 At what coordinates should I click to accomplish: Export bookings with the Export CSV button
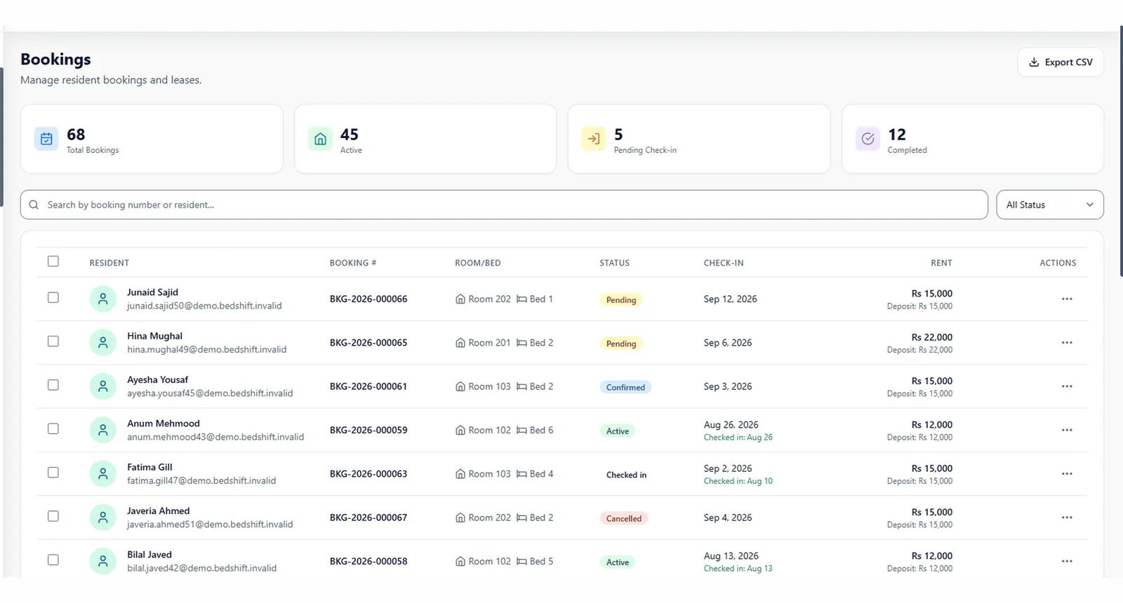click(x=1061, y=62)
